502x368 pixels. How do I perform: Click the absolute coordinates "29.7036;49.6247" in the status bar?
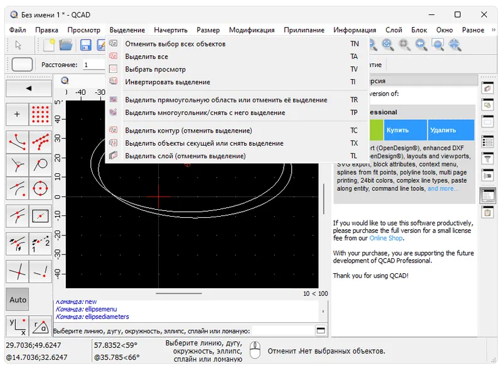pyautogui.click(x=33, y=345)
